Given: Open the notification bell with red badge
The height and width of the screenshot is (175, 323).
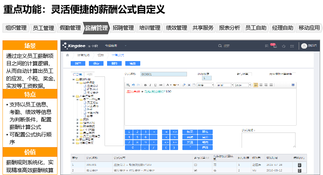Looking at the screenshot, I should (275, 46).
